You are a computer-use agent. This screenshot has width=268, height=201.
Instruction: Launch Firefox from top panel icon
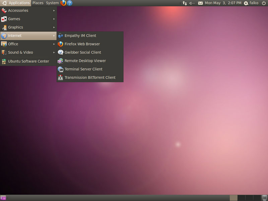pyautogui.click(x=63, y=3)
